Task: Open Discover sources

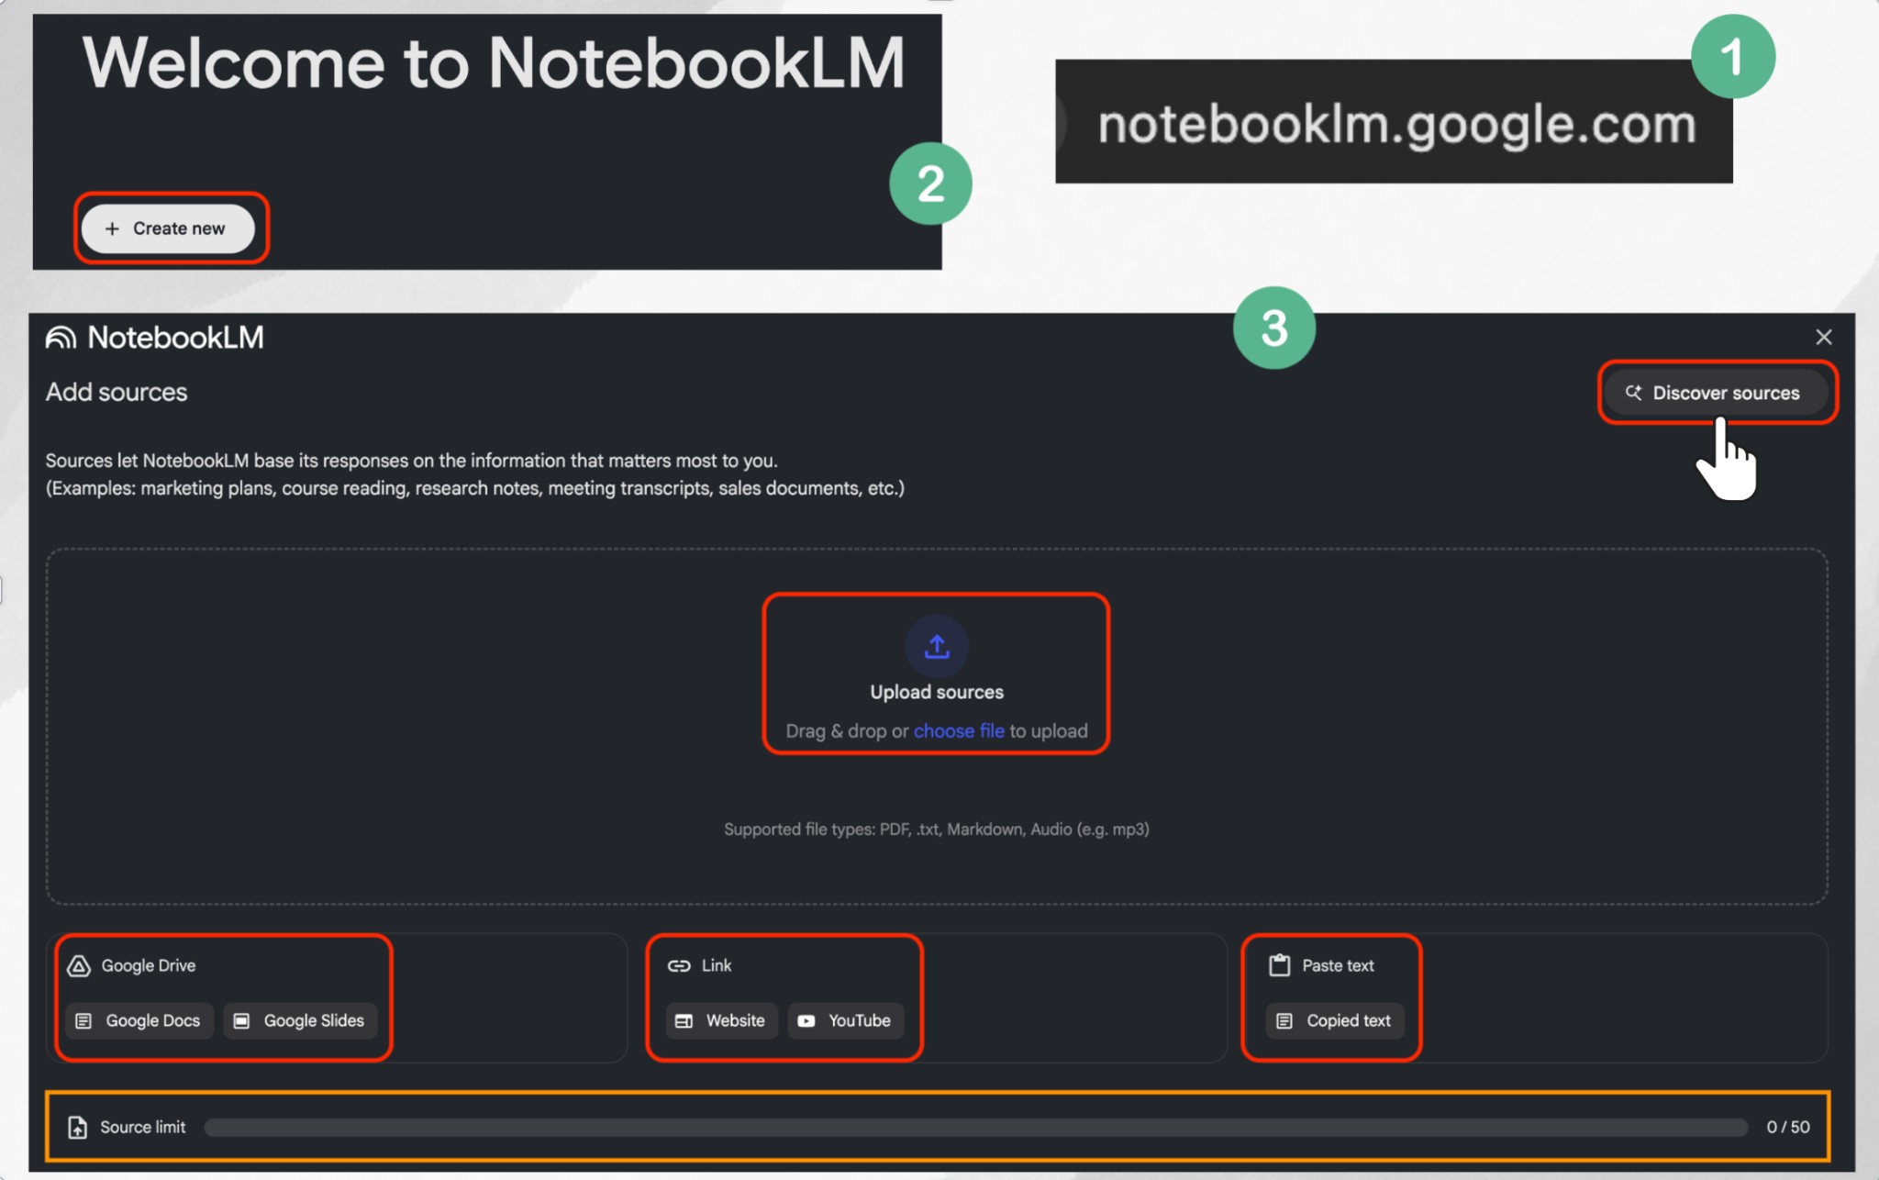Action: (x=1715, y=393)
